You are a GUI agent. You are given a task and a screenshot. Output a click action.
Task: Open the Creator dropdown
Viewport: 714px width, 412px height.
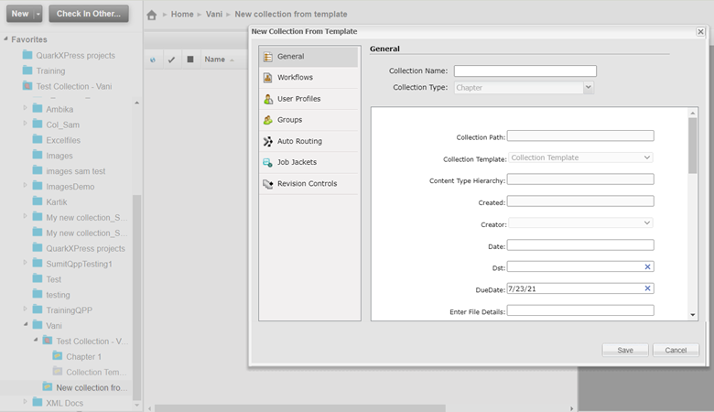pos(646,222)
